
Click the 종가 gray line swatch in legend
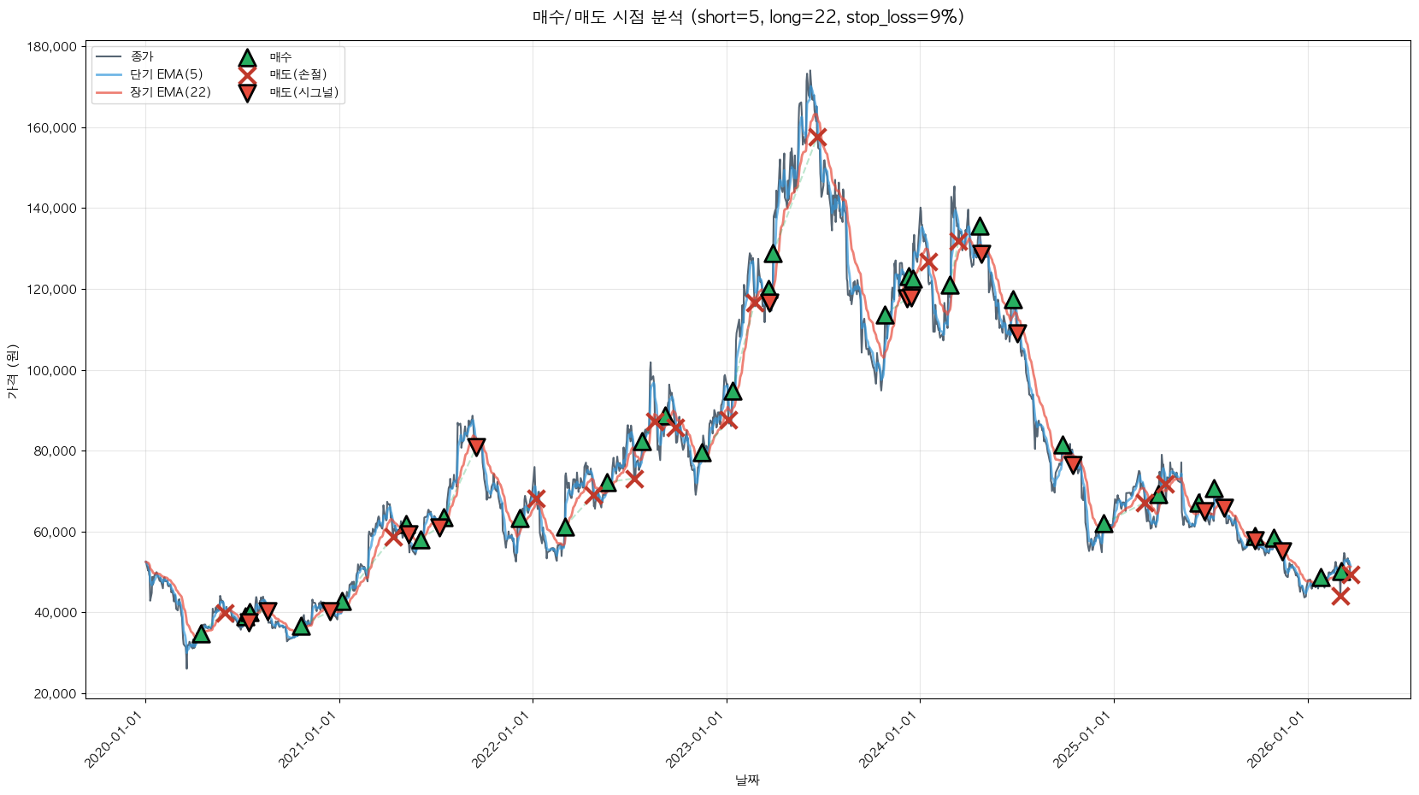click(109, 57)
